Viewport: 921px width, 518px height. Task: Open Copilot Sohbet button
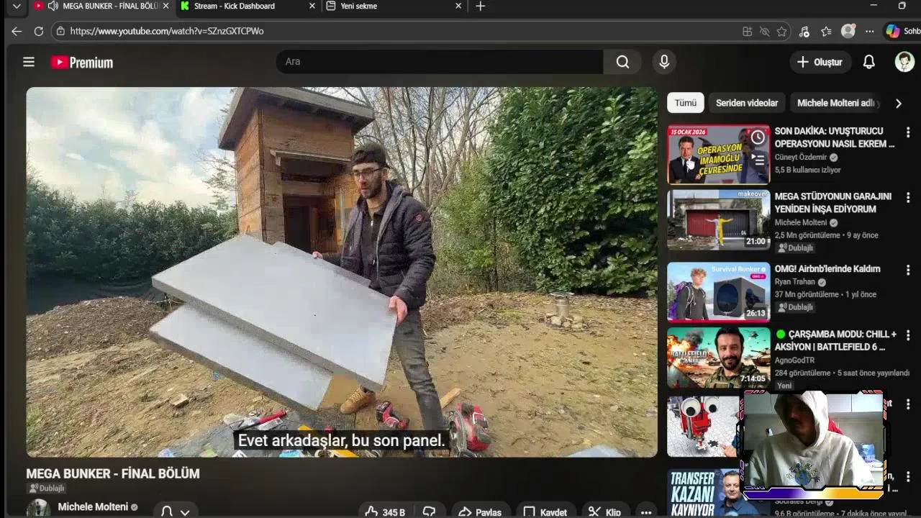click(x=904, y=32)
